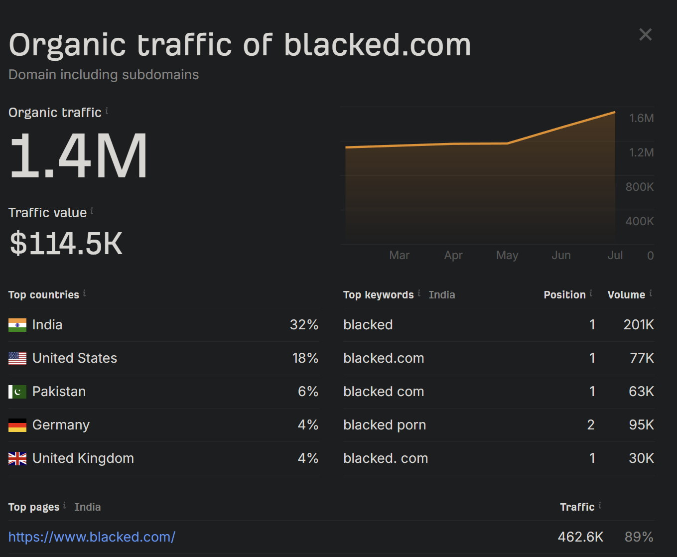This screenshot has width=677, height=557.
Task: Click info icon next to Top pages
Action: 64,505
